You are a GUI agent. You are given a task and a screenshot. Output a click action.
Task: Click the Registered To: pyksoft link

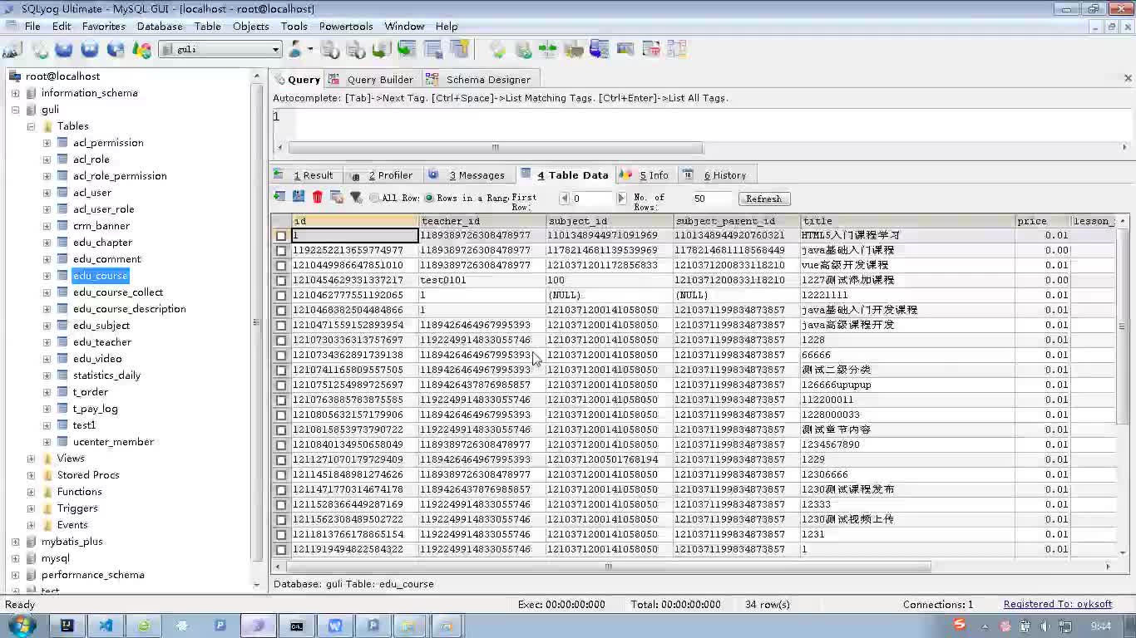click(1058, 604)
